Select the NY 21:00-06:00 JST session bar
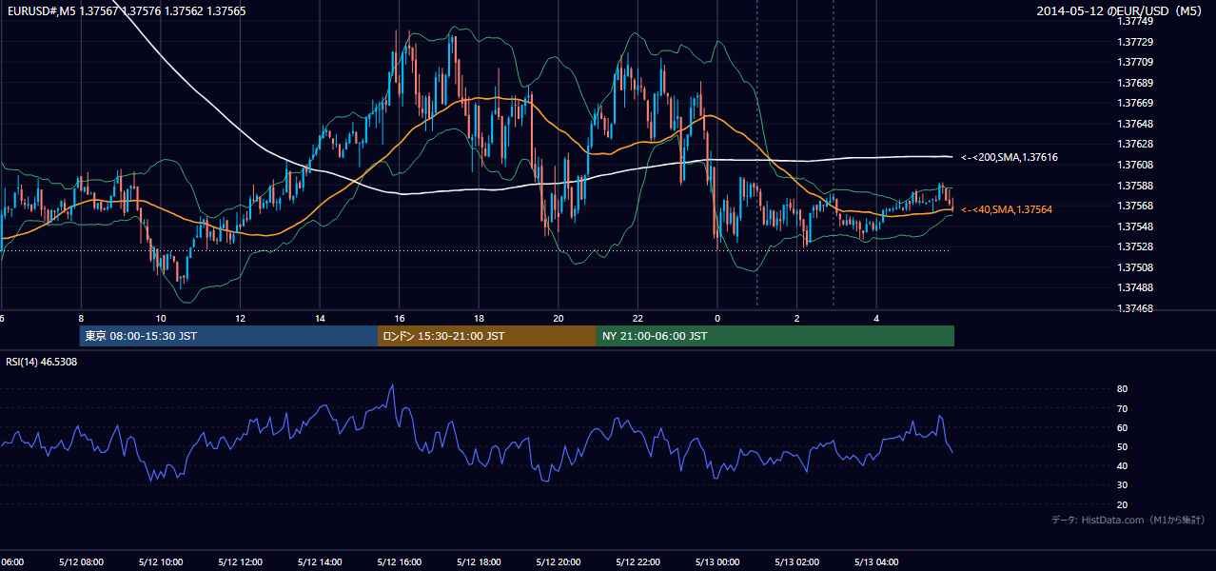Screen dimensions: 1216x571 (775, 336)
